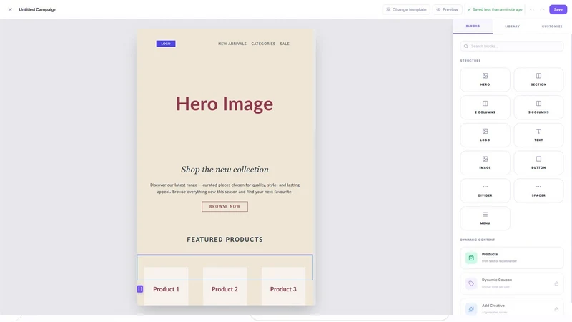Save the campaign
This screenshot has width=572, height=322.
(558, 9)
